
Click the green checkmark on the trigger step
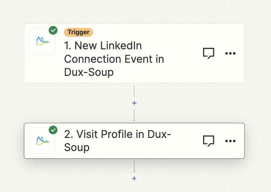(x=53, y=30)
